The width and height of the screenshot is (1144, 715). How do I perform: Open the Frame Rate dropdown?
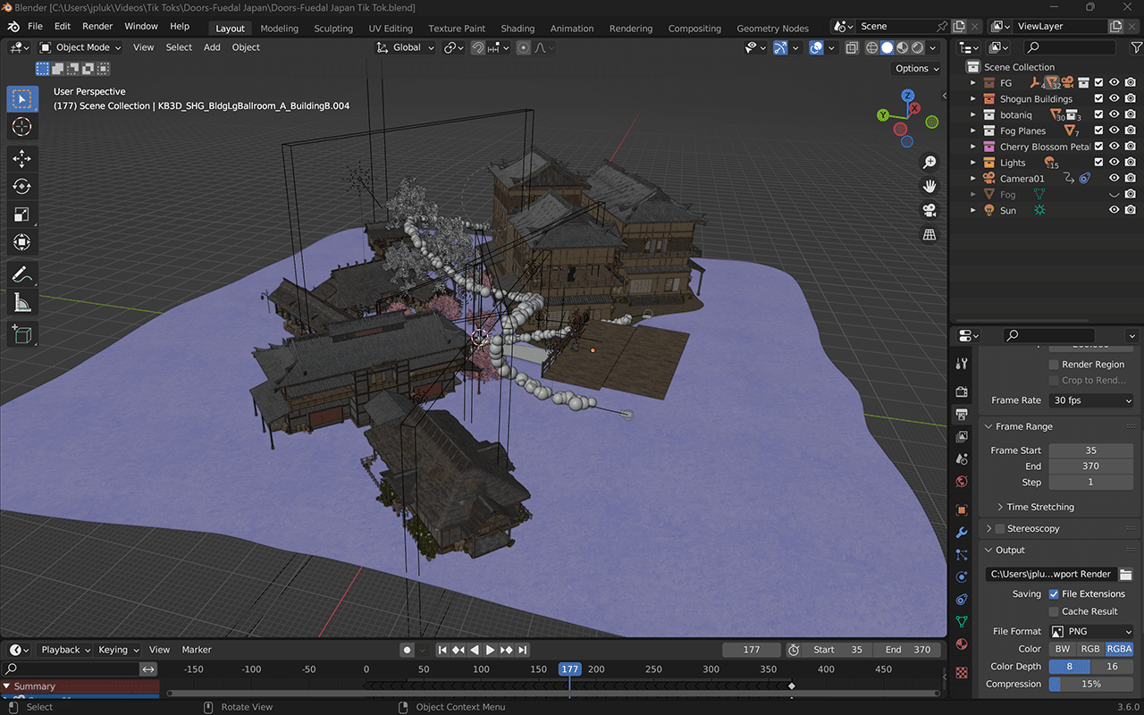[x=1090, y=400]
